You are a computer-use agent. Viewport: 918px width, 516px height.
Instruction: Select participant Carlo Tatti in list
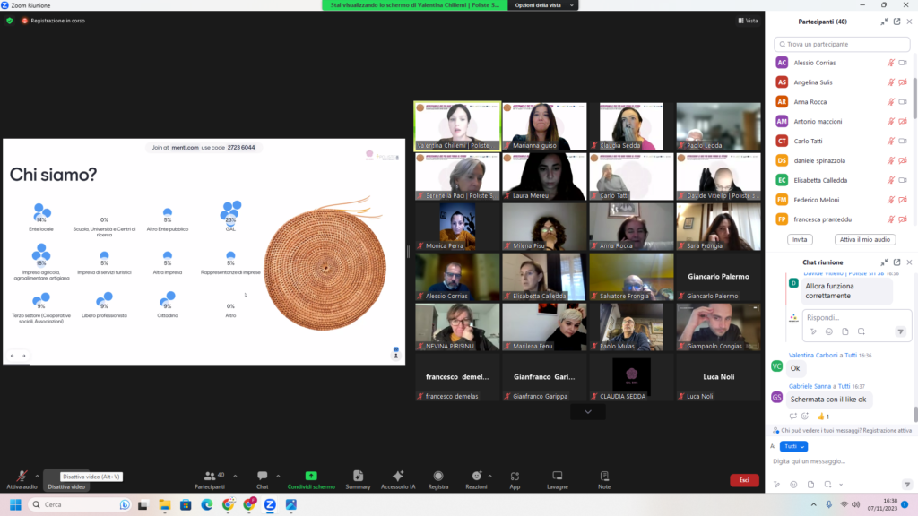click(x=842, y=141)
